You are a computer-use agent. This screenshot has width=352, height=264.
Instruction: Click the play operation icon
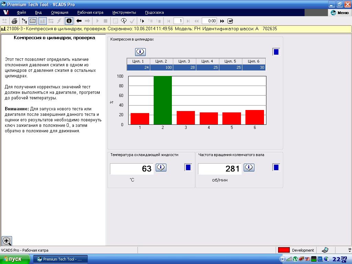(x=97, y=21)
